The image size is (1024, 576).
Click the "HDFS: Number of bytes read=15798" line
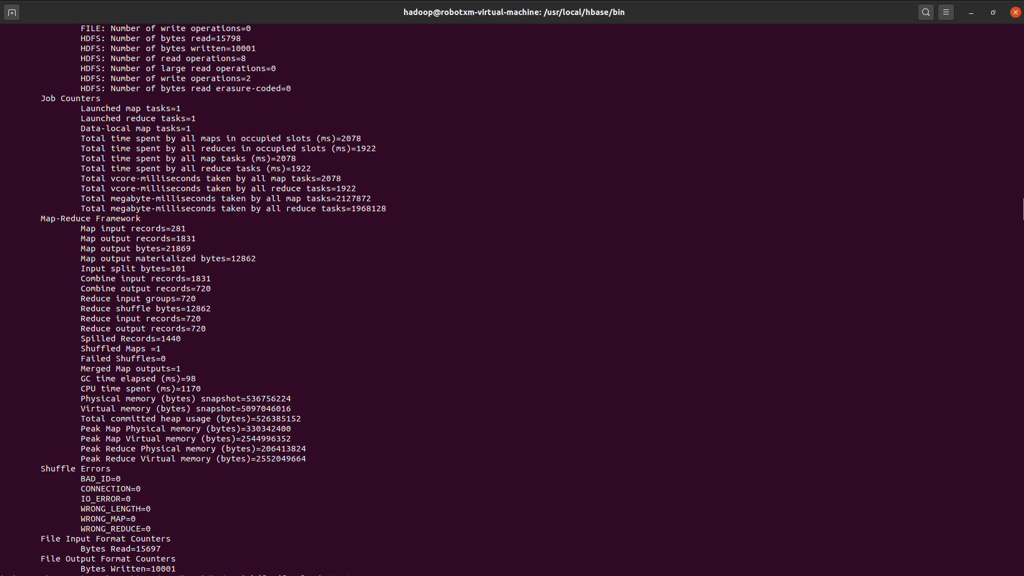(160, 38)
